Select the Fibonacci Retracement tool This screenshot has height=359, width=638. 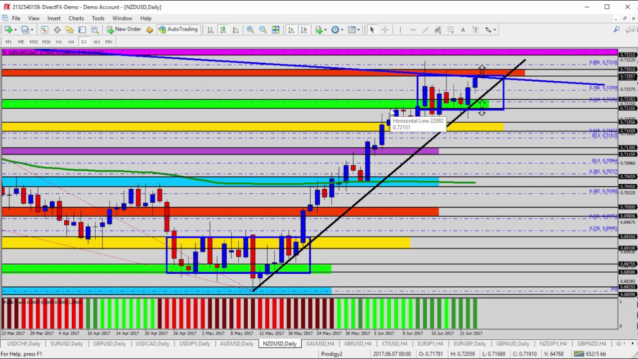tap(450, 30)
